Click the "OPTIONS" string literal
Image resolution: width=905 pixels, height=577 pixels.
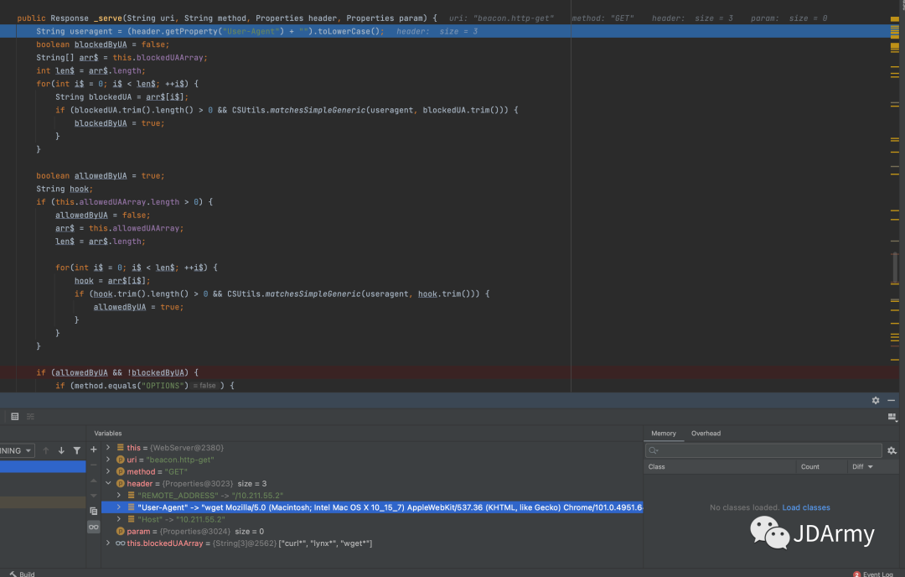[163, 386]
